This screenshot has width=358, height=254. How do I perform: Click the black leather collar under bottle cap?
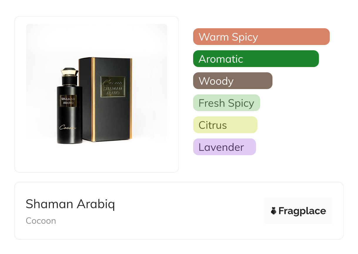[70, 80]
